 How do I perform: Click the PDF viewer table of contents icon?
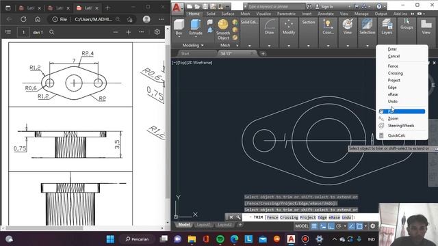pos(8,32)
